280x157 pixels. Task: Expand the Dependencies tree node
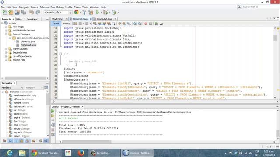6,53
